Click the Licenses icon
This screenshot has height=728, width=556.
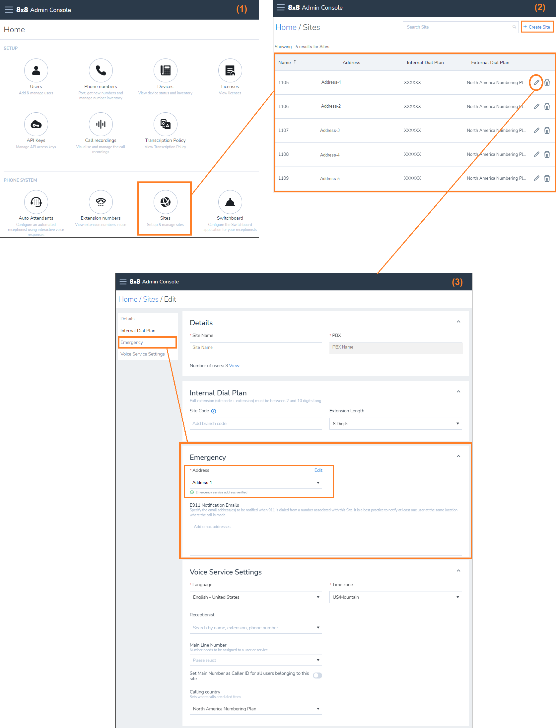click(x=230, y=70)
